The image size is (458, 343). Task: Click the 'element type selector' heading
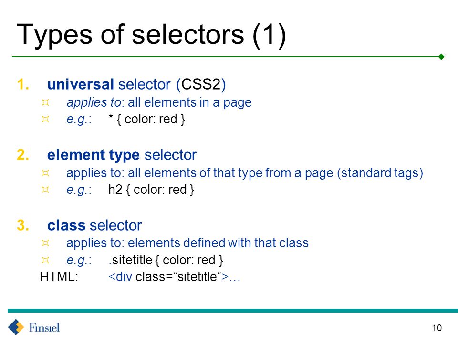pos(122,155)
